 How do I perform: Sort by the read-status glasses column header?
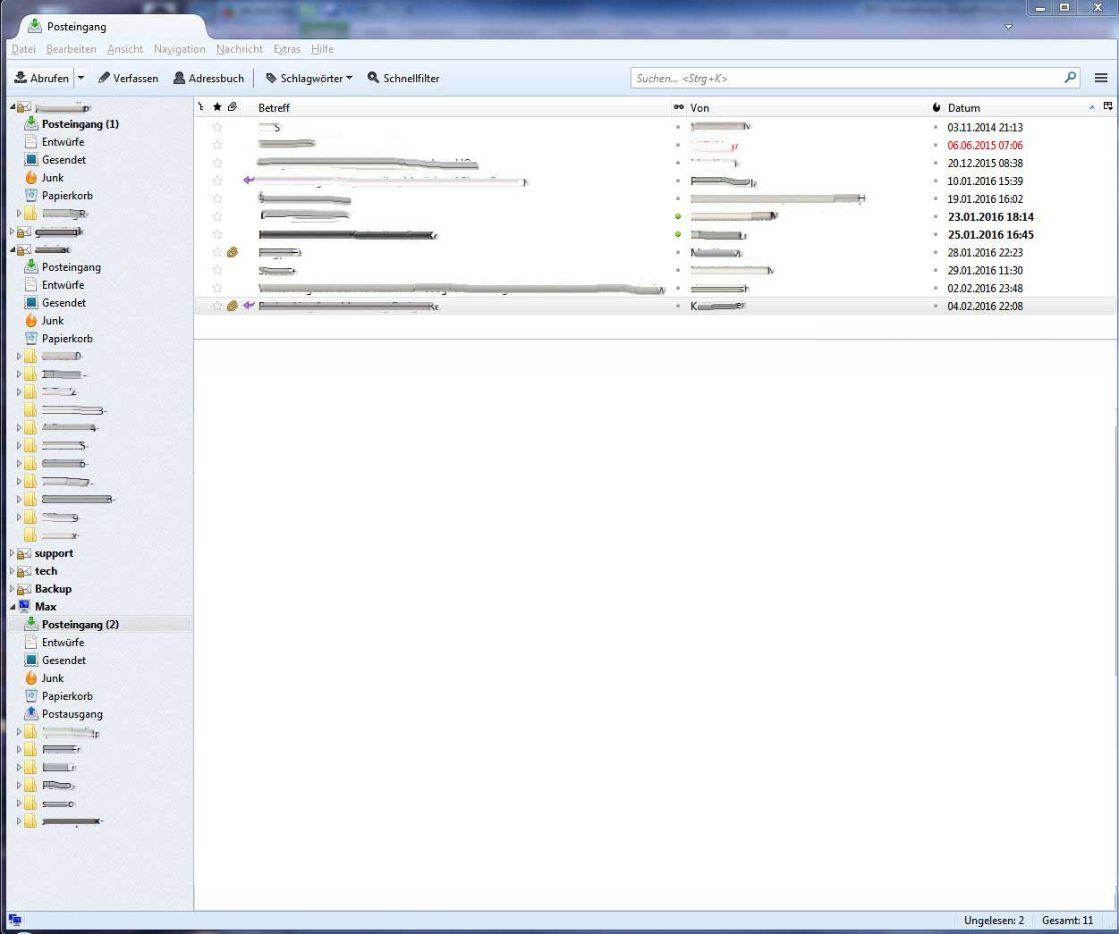click(678, 107)
